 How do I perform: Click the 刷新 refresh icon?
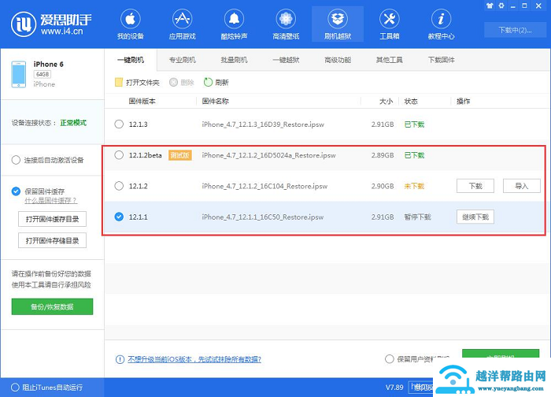[x=209, y=82]
